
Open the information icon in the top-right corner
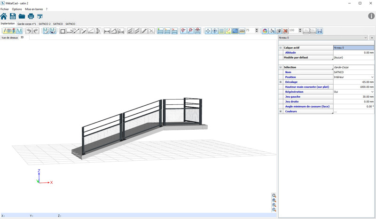pyautogui.click(x=371, y=16)
